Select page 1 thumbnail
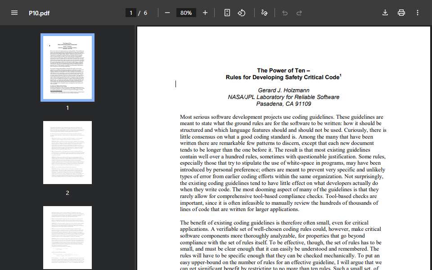The image size is (432, 270). 67,67
